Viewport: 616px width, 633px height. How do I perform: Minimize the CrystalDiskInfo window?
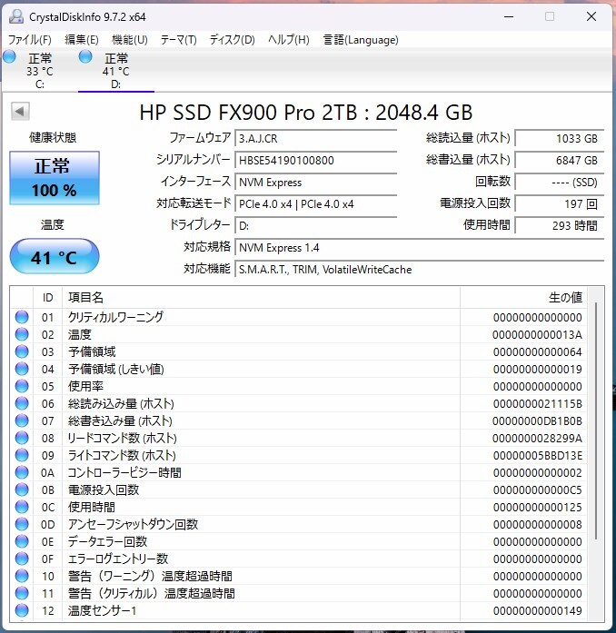click(x=509, y=16)
